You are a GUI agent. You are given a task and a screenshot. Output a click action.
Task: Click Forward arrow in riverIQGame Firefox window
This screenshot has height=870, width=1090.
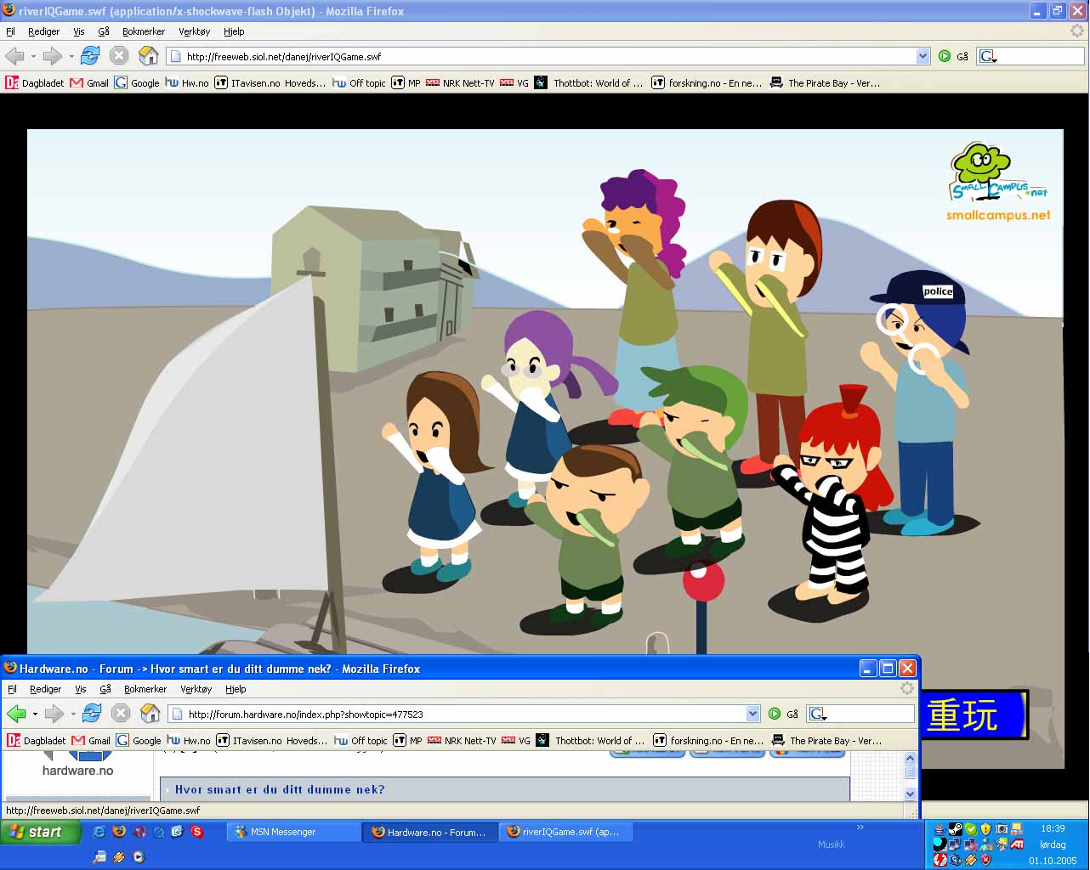click(53, 56)
